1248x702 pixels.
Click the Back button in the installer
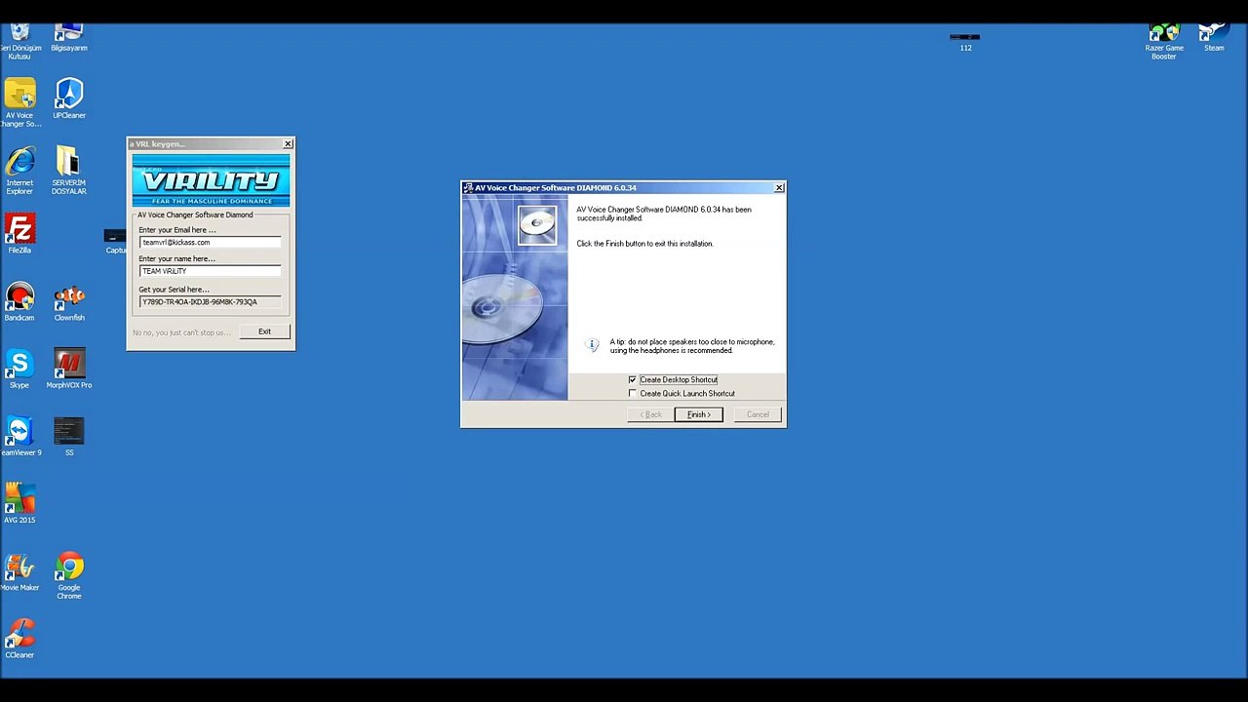tap(651, 414)
